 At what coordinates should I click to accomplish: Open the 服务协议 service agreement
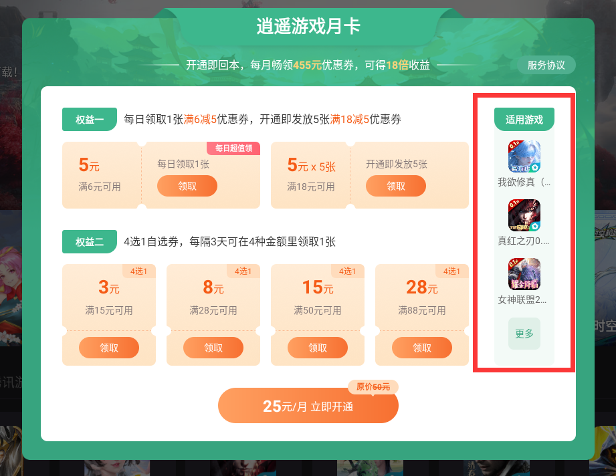click(546, 65)
